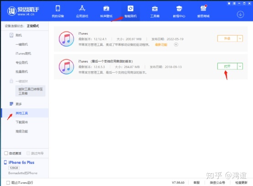Screen dimensions: 253x186
Task: Open the 工具箱 toolbox
Action: (x=155, y=9)
